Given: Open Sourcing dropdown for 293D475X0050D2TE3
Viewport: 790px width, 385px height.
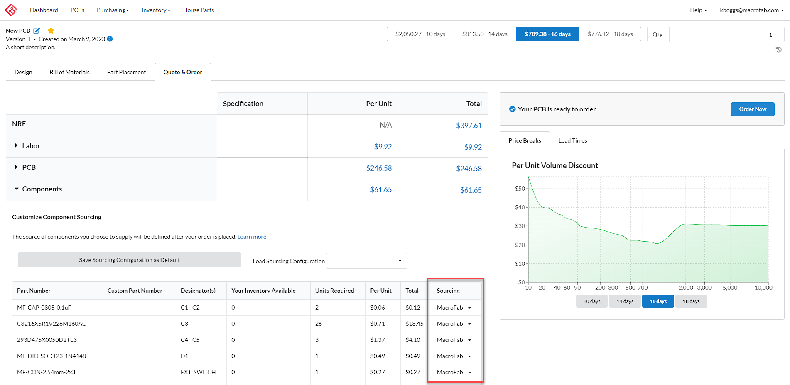Looking at the screenshot, I should click(454, 340).
